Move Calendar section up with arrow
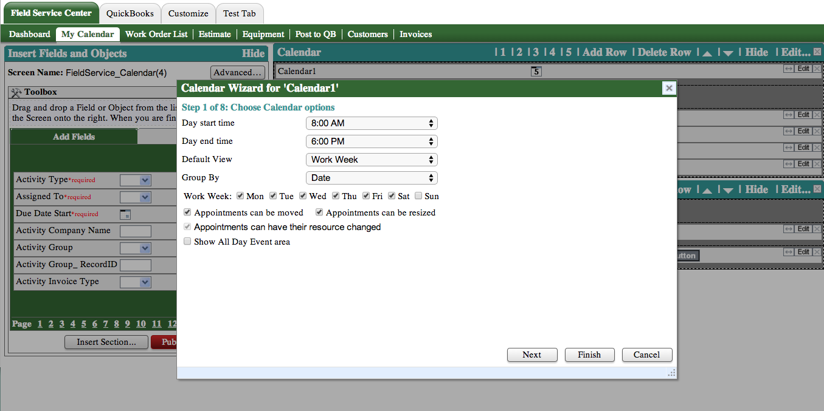 coord(707,53)
